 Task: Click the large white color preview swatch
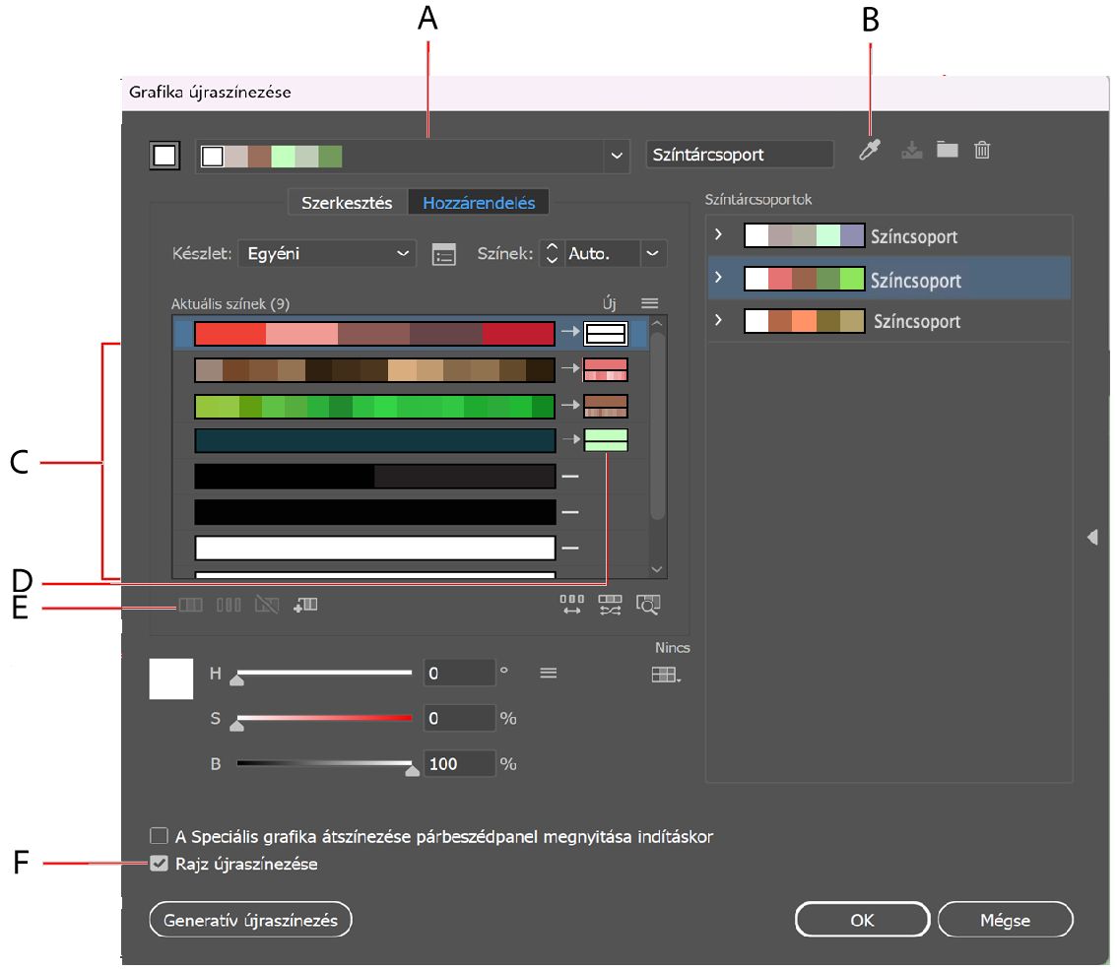[x=171, y=679]
